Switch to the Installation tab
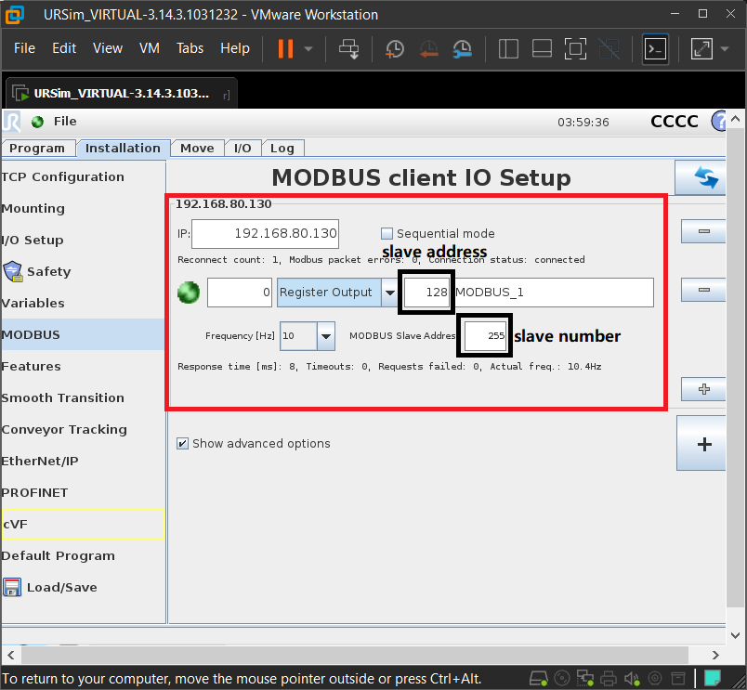The width and height of the screenshot is (747, 690). (x=123, y=148)
